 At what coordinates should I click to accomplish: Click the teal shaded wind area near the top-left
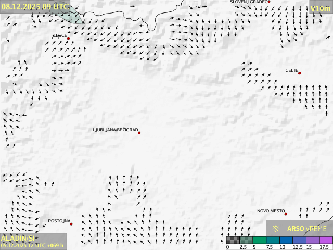[x=72, y=16]
